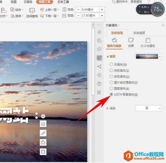166x163 pixels.
Task: Open the line style 无 dropdown
Action: click(148, 108)
